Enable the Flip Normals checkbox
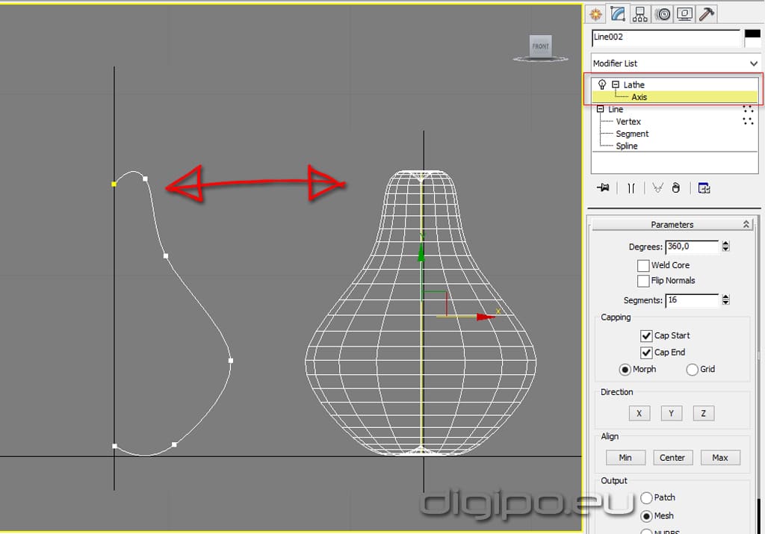Screen dimensions: 765x534 pos(643,281)
